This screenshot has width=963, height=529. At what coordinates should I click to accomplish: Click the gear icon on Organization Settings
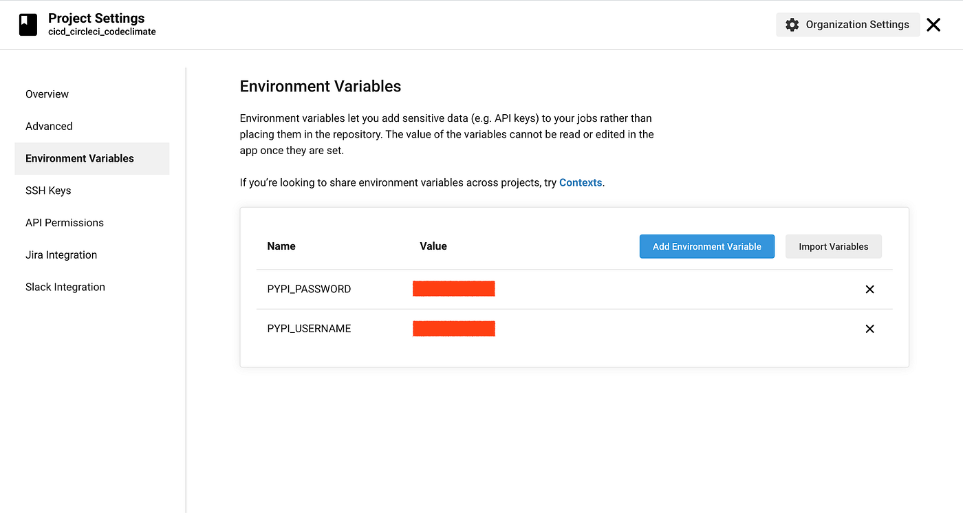(x=792, y=24)
